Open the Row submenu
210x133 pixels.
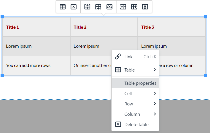(135, 104)
